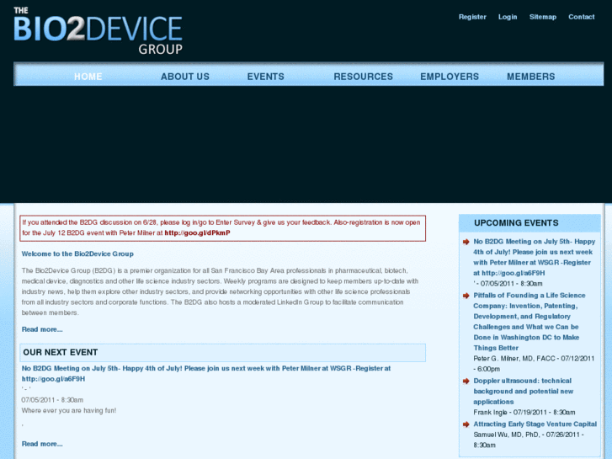
Task: Click Read more under Our Next Event
Action: 42,444
